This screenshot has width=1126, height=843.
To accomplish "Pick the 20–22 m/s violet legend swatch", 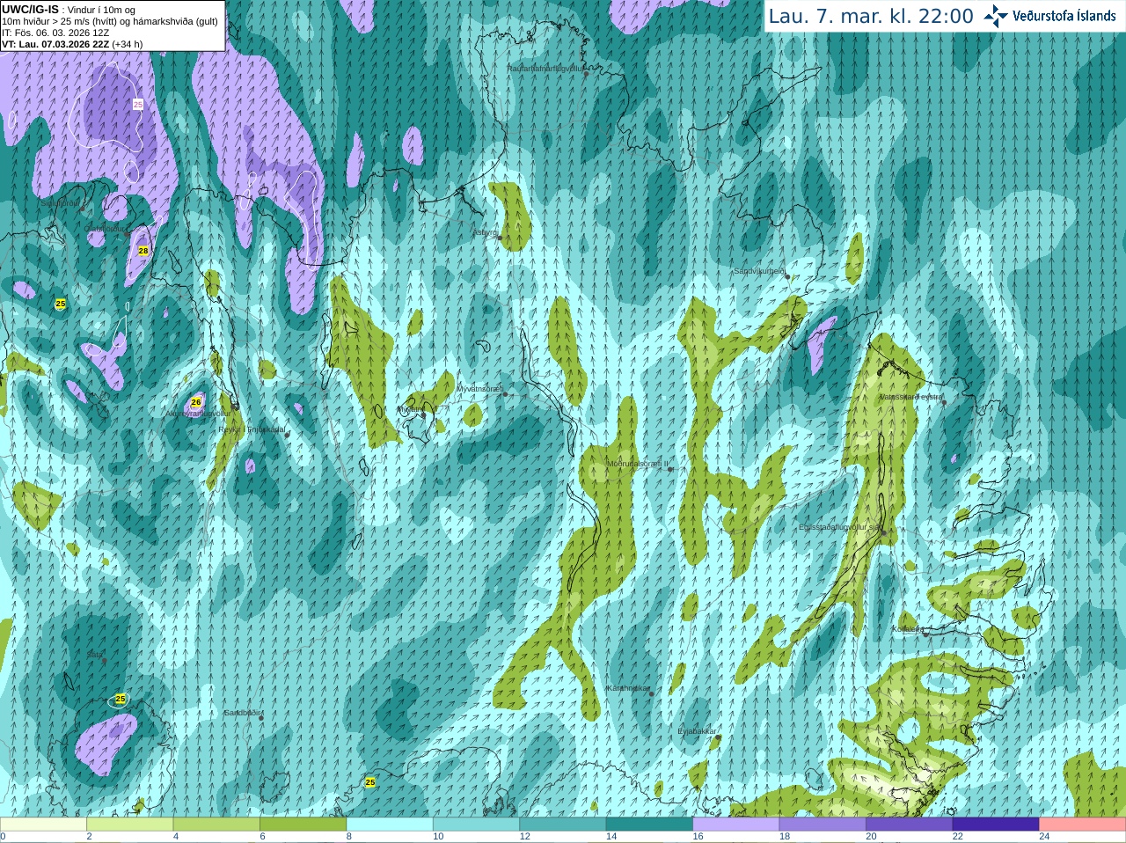I will 910,825.
